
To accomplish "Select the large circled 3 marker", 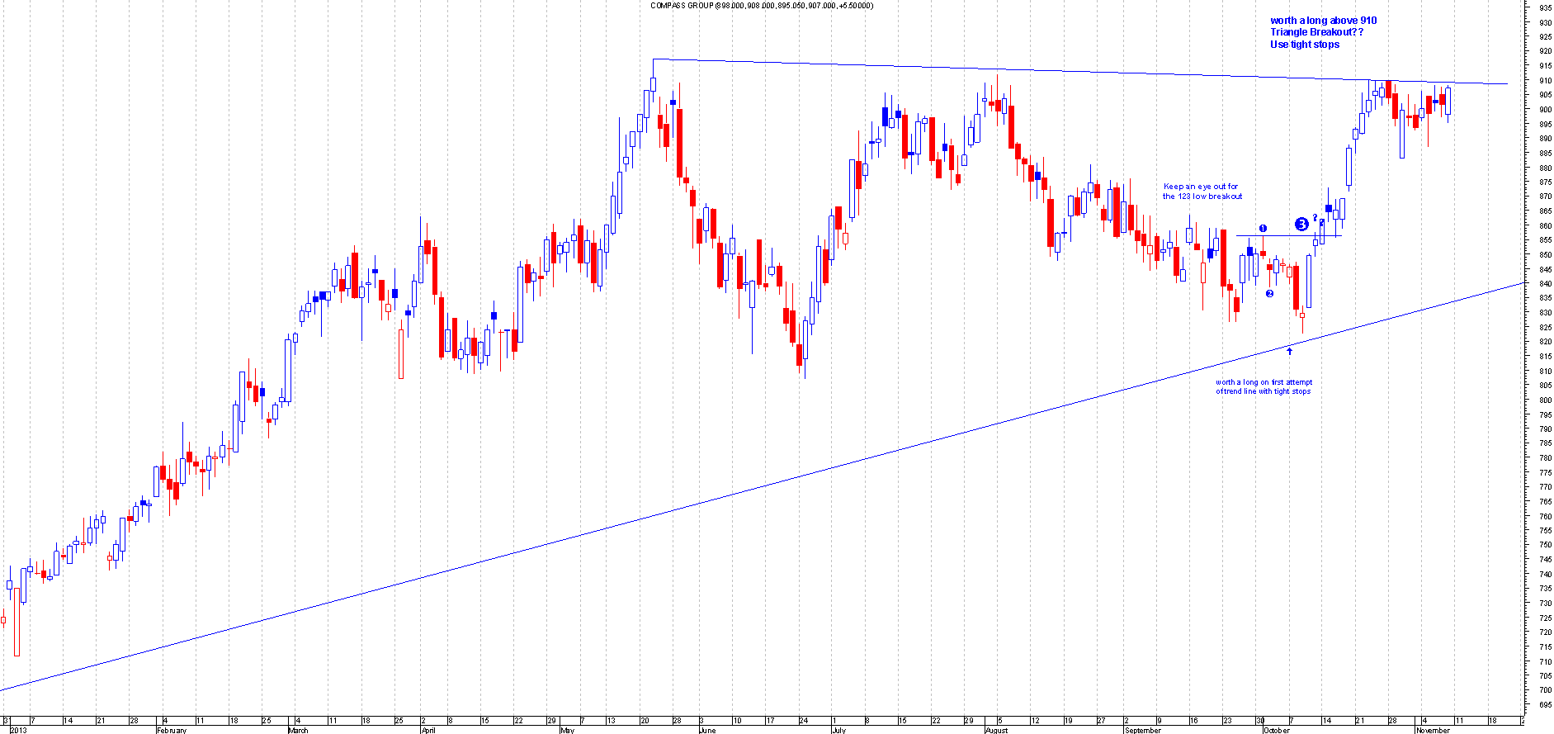I will [x=1301, y=224].
